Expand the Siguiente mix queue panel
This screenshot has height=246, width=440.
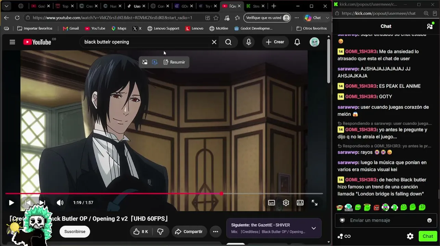point(313,228)
